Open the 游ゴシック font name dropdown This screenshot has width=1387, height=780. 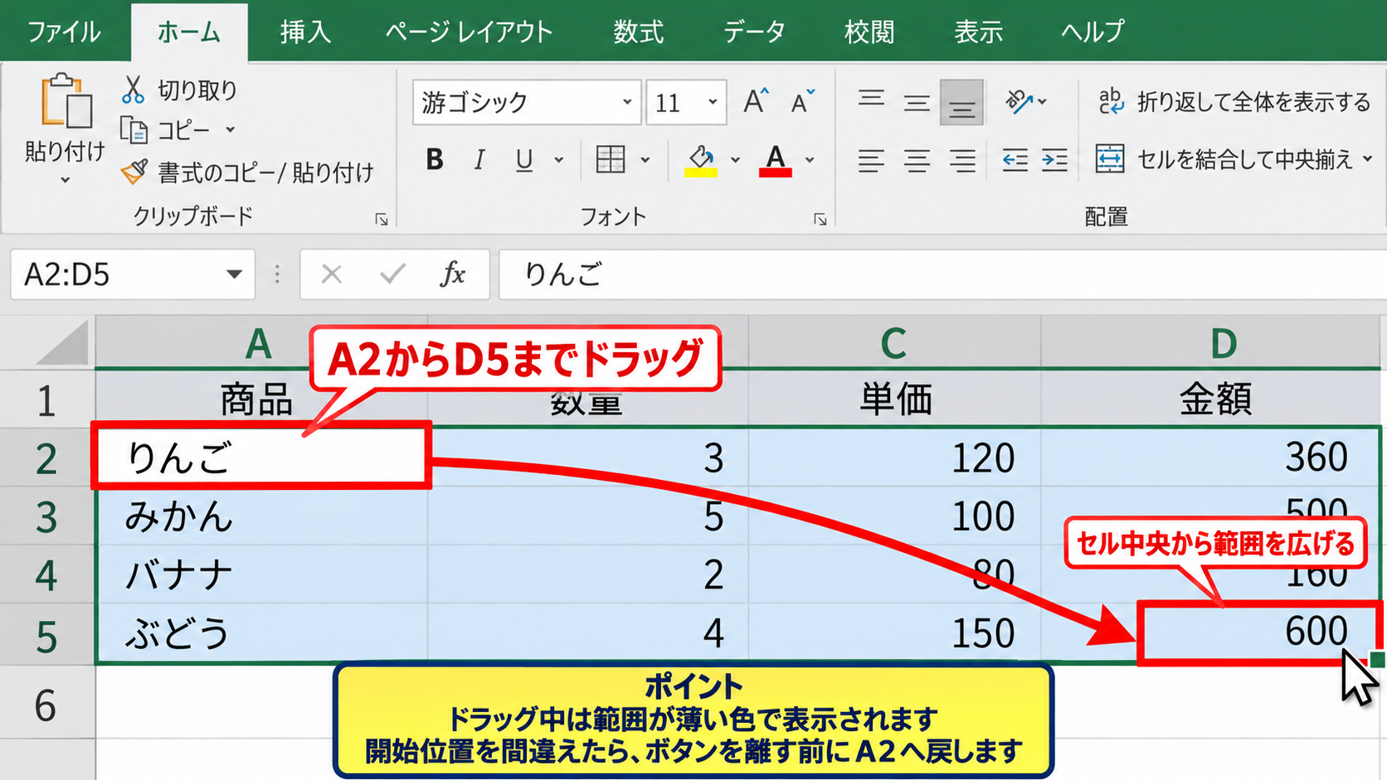pyautogui.click(x=627, y=102)
